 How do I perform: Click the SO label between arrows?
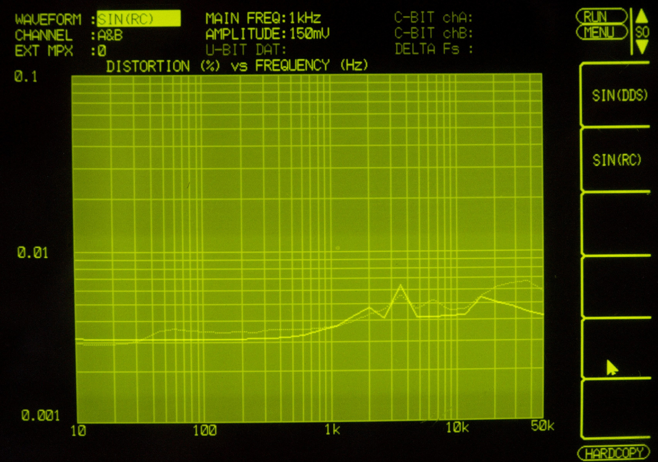[x=642, y=32]
